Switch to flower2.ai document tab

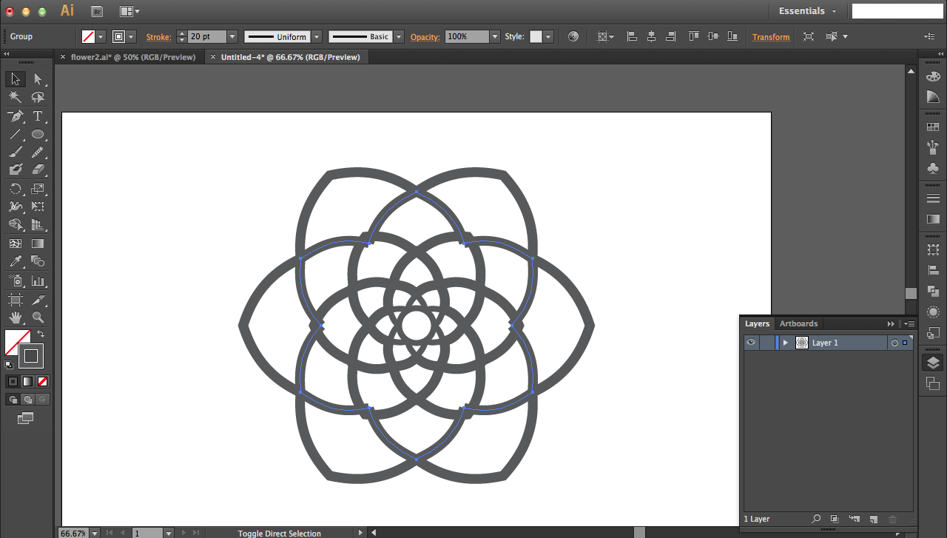(x=133, y=57)
